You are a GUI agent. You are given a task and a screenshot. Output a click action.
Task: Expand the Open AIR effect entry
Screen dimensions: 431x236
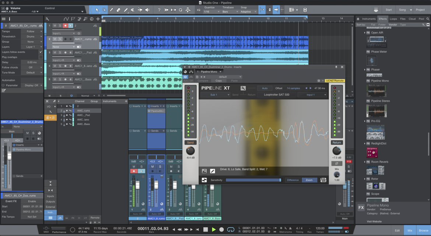365,33
